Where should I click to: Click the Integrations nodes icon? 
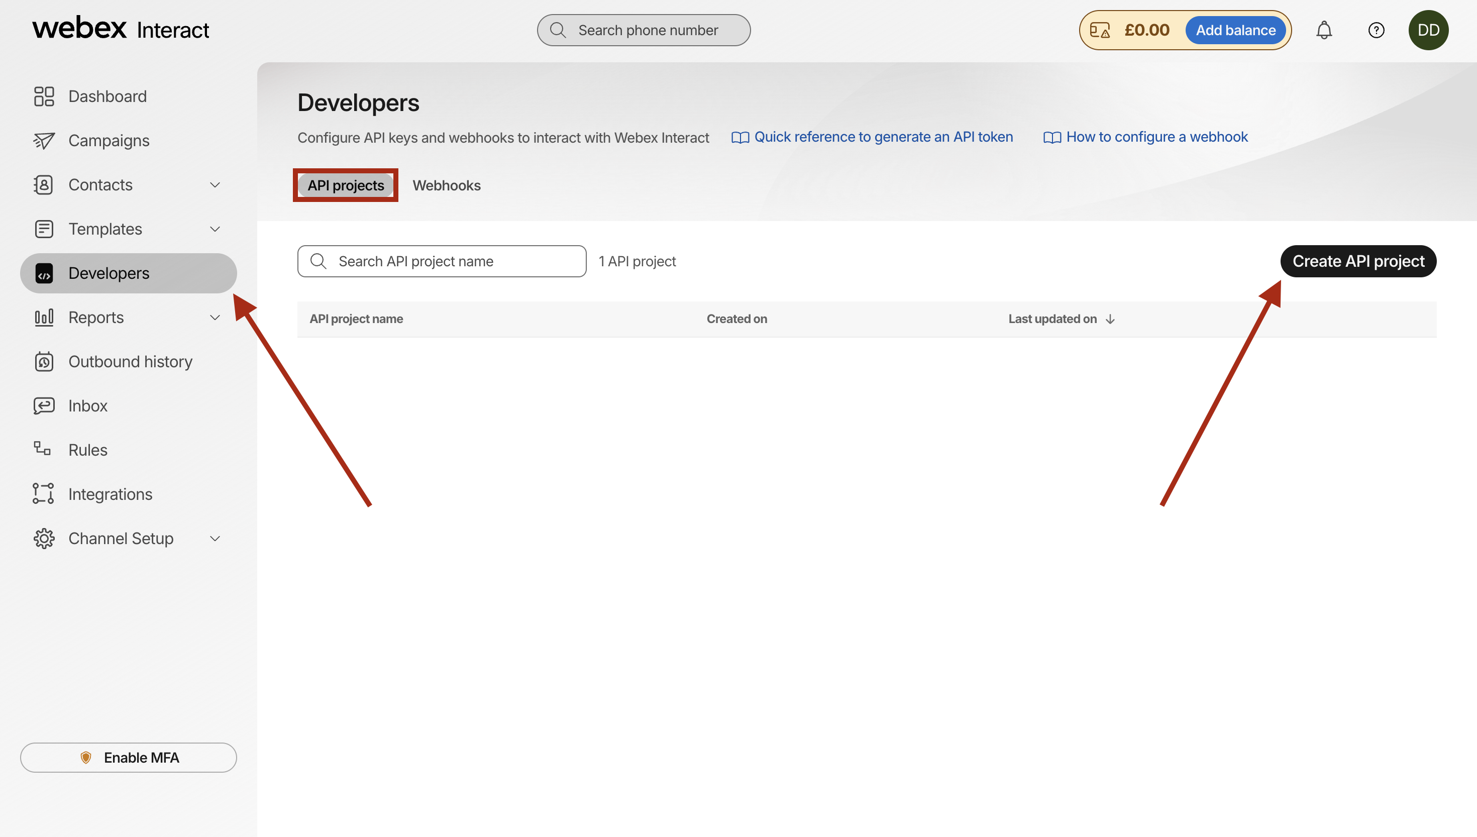[44, 494]
